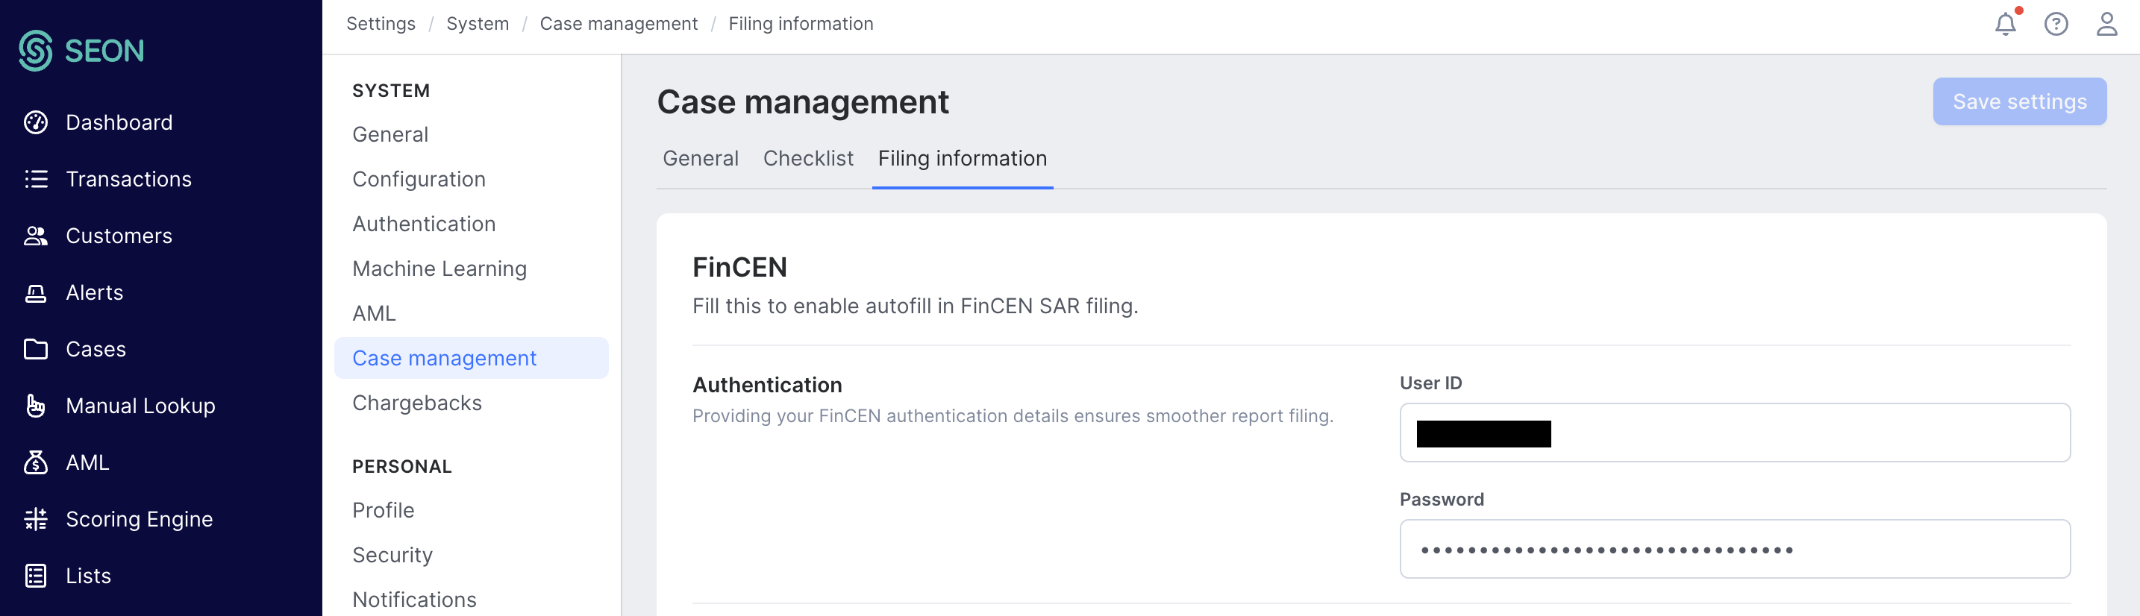
Task: Switch to the General tab
Action: click(x=701, y=159)
